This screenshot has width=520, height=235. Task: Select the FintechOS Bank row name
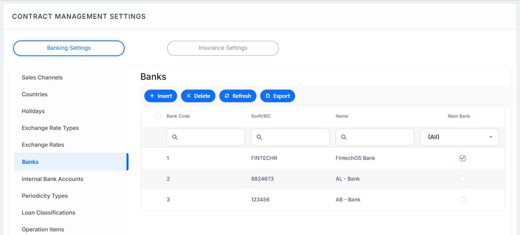pos(355,158)
